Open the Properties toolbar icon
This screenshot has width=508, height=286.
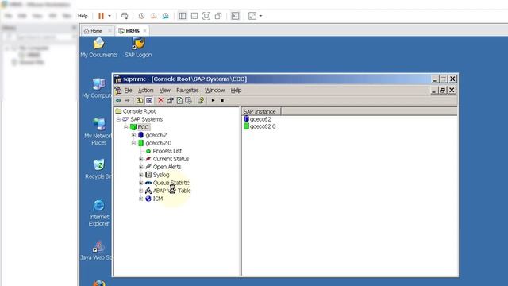click(170, 101)
